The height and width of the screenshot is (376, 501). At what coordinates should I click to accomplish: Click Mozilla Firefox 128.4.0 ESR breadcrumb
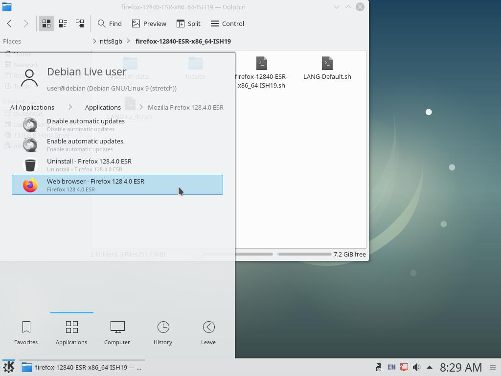[185, 107]
